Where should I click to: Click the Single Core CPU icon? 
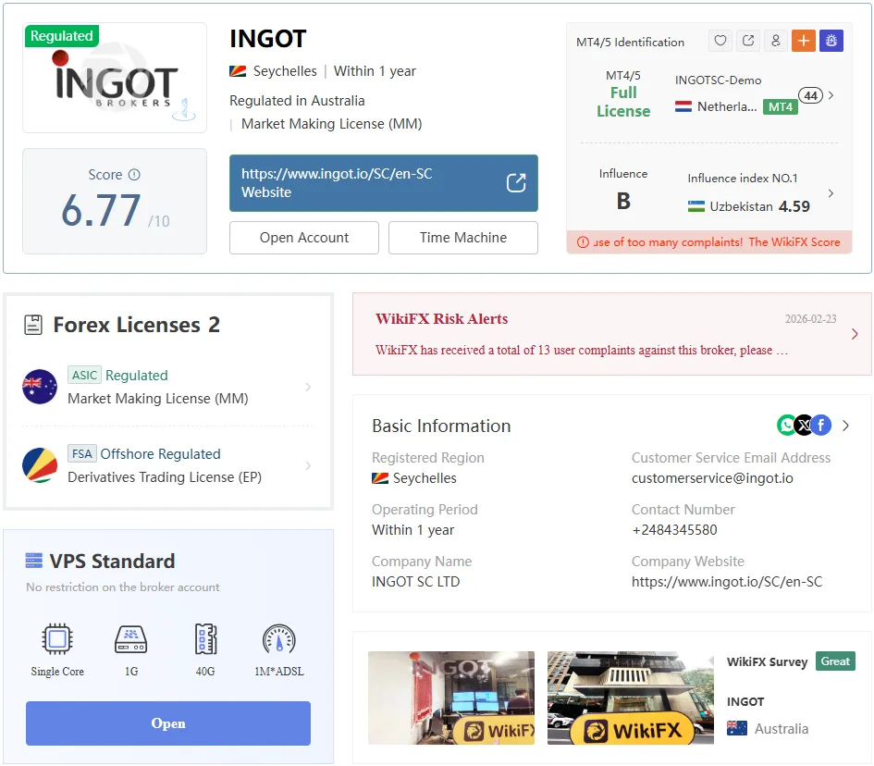57,639
